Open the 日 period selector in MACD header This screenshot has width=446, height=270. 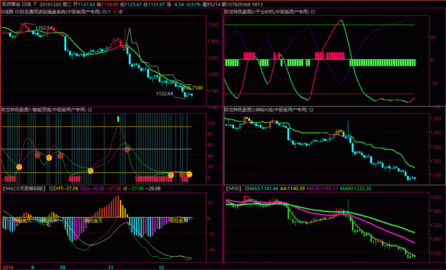click(51, 188)
